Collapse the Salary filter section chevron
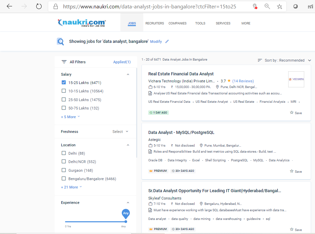 point(128,74)
